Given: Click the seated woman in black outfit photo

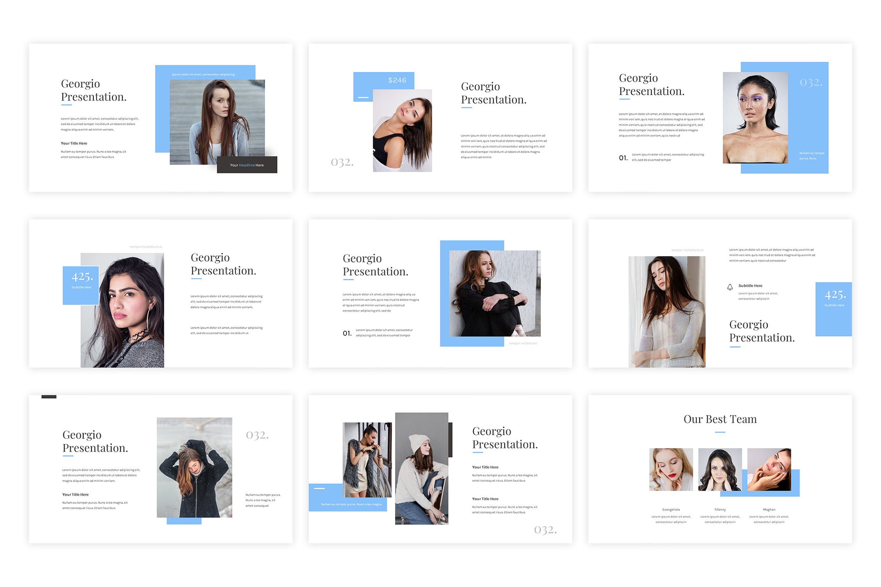Looking at the screenshot, I should click(x=495, y=293).
